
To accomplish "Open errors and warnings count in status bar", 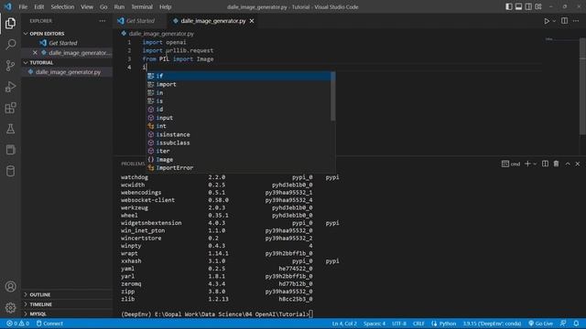I will coord(17,324).
